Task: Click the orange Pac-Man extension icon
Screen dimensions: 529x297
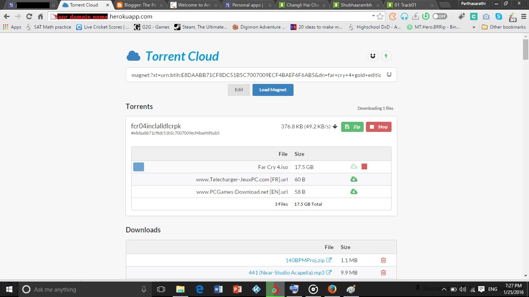Action: [393, 16]
